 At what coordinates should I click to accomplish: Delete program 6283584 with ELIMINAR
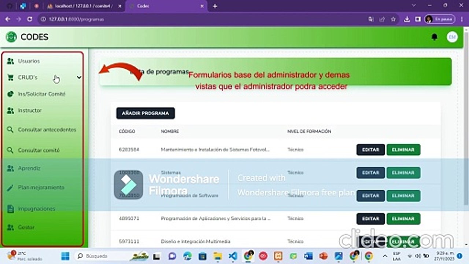point(403,150)
